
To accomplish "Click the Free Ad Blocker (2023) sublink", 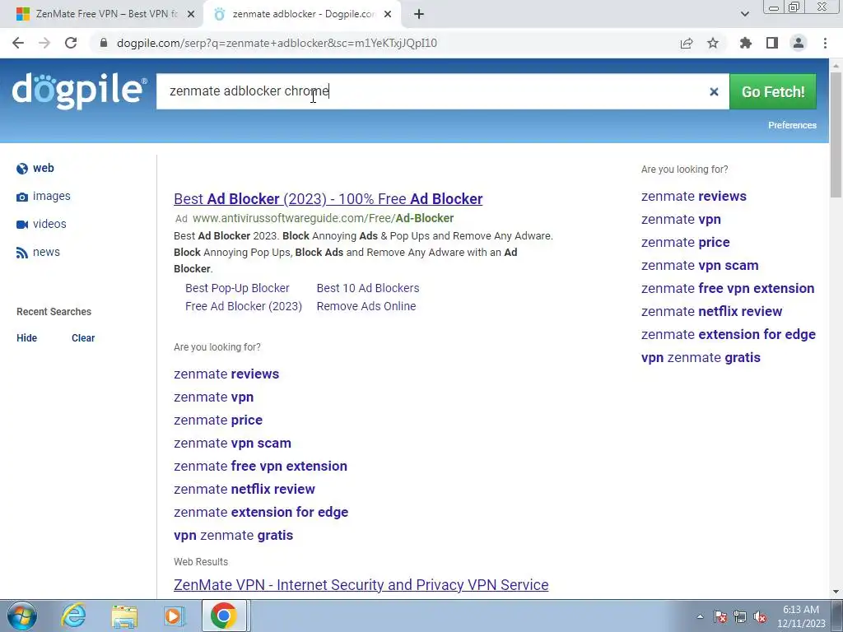I will (244, 306).
